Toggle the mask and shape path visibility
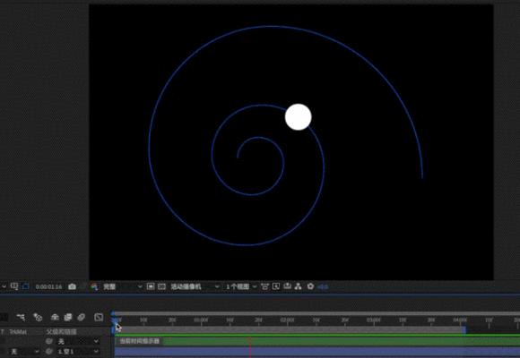This screenshot has height=358, width=520. coord(25,286)
